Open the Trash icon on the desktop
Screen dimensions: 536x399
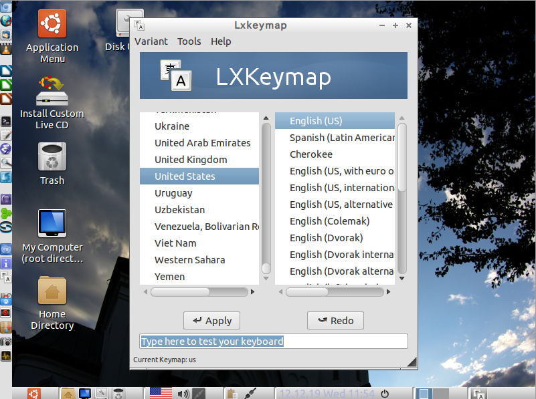(52, 164)
